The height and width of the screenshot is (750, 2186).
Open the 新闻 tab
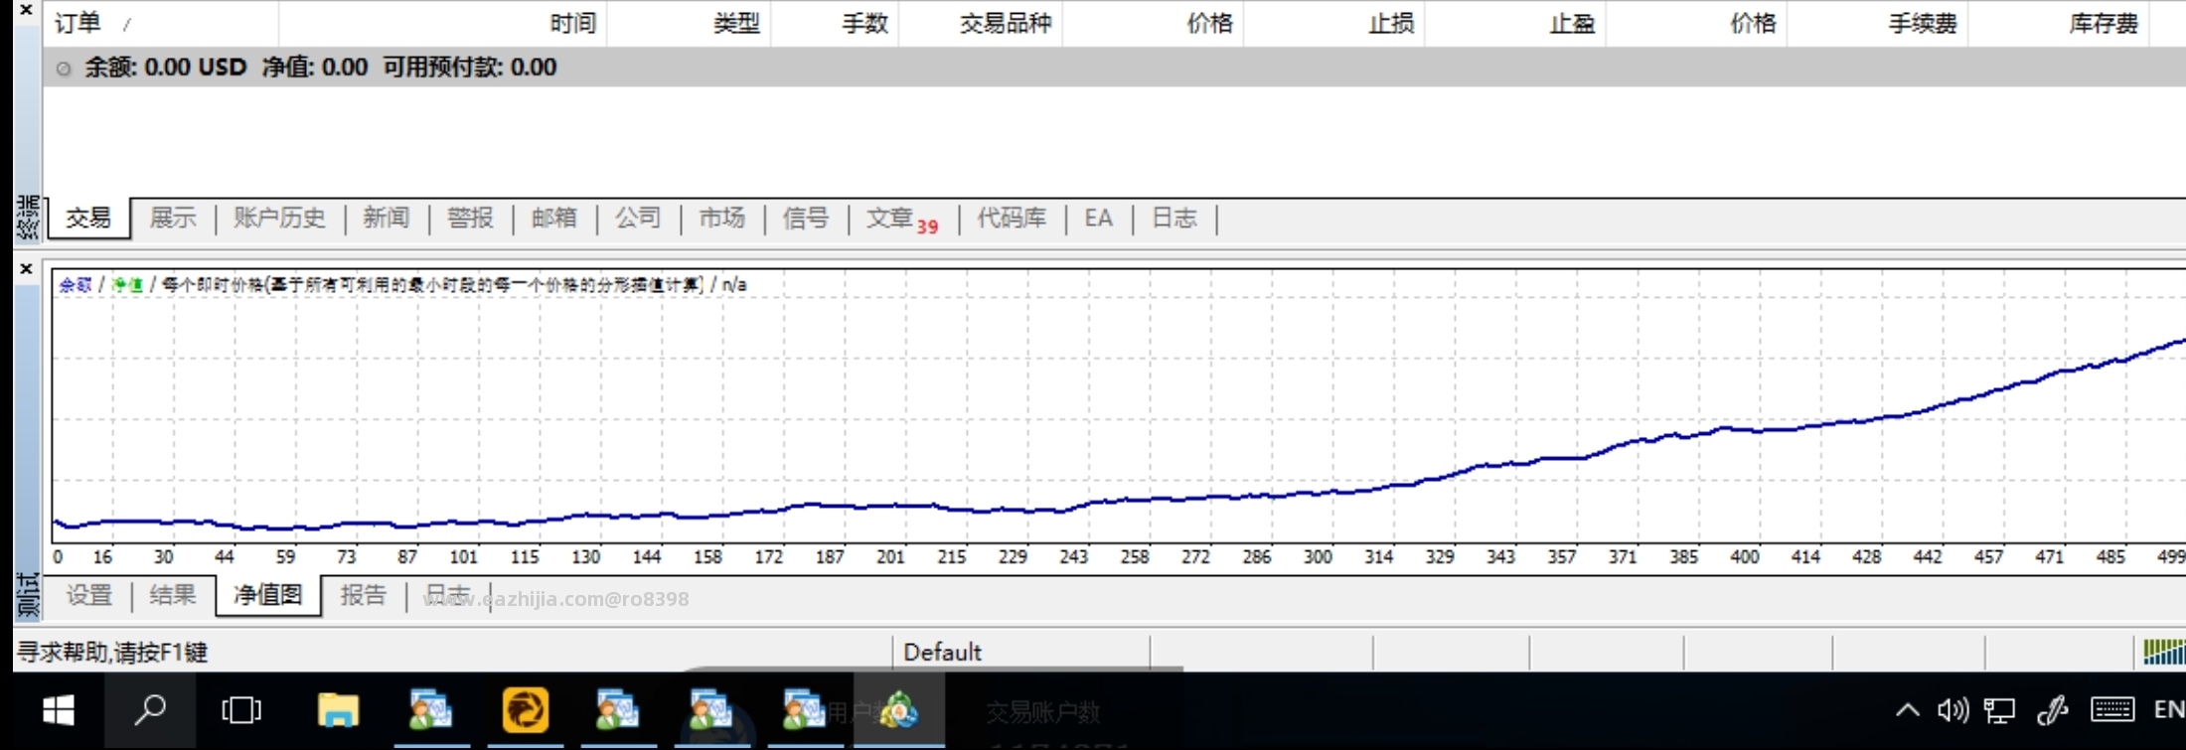point(387,218)
